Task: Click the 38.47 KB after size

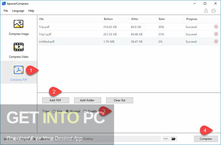Action: tap(136, 42)
